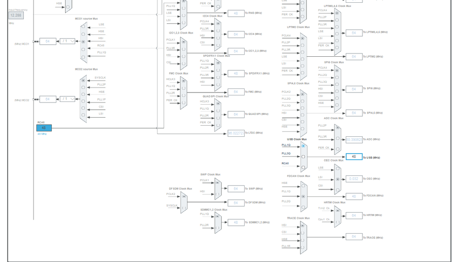Click the To SDMMC1,2 (MHz) value box

tap(236, 222)
